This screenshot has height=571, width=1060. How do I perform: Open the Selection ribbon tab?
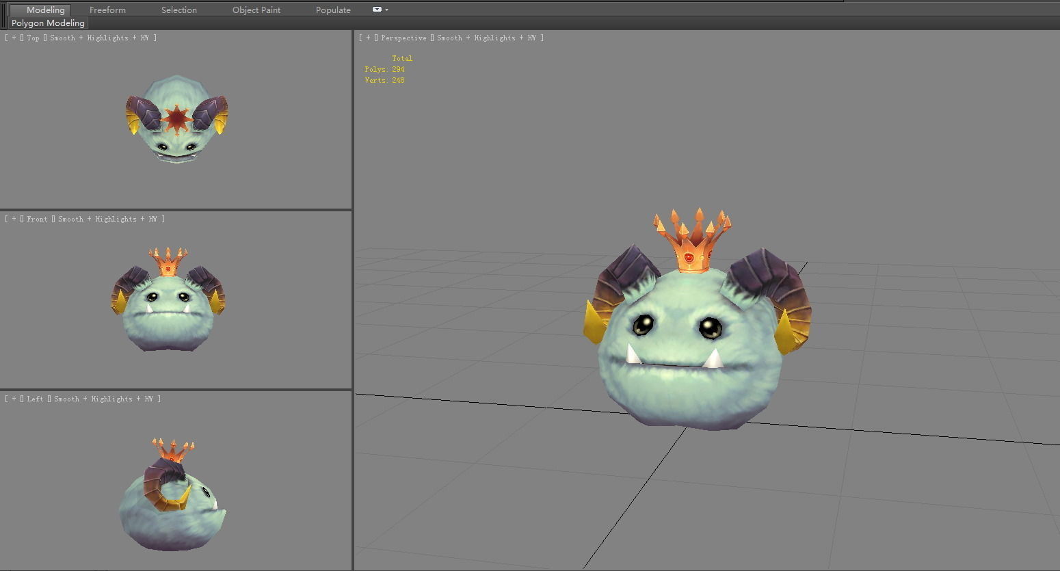[x=179, y=10]
